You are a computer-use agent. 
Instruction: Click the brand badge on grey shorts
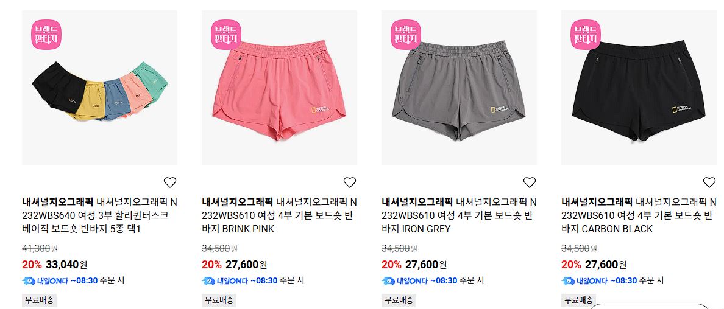point(405,35)
